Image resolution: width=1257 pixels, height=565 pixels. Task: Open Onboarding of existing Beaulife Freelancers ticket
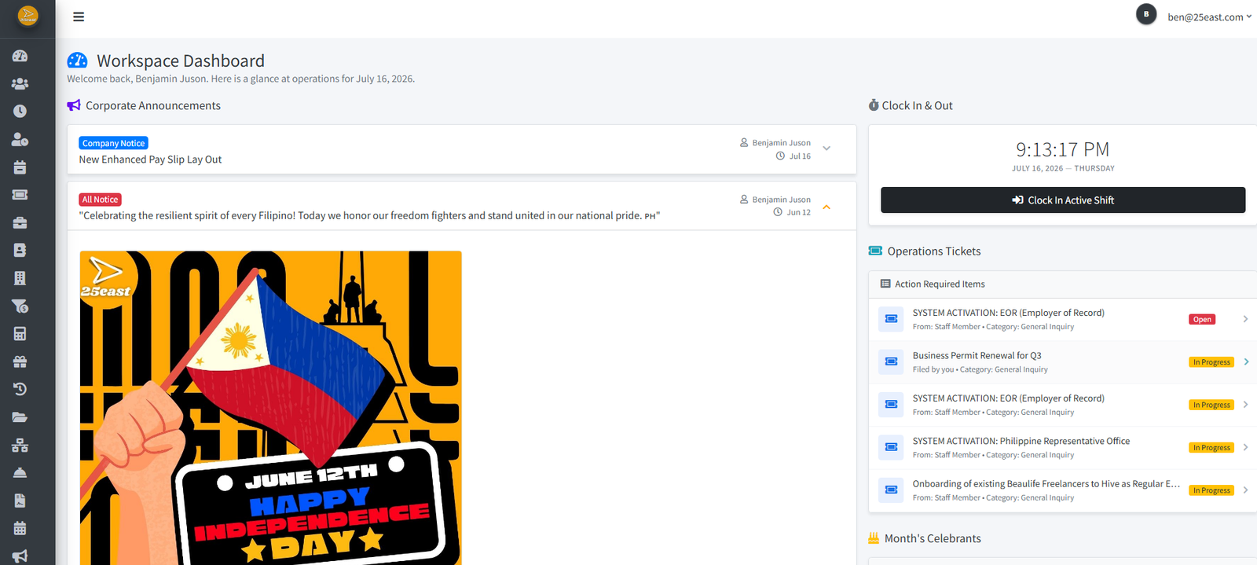pyautogui.click(x=1046, y=484)
